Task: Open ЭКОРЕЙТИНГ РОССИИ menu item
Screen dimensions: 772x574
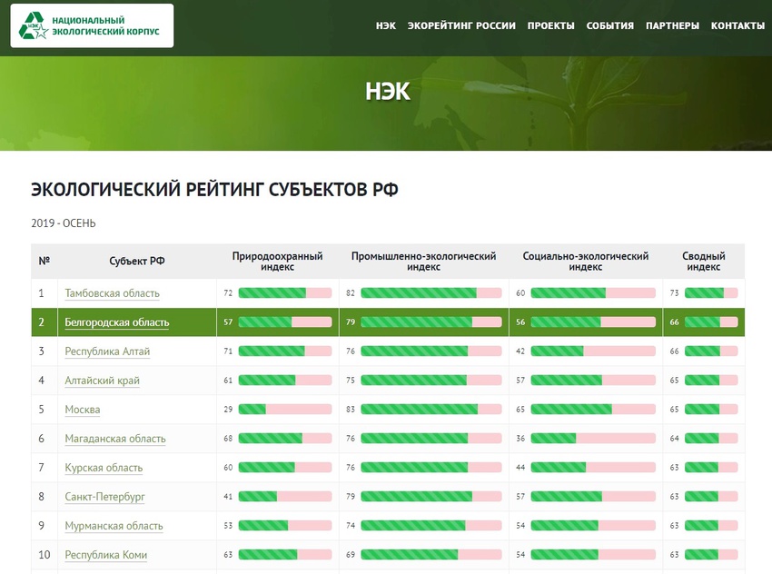Action: click(461, 25)
